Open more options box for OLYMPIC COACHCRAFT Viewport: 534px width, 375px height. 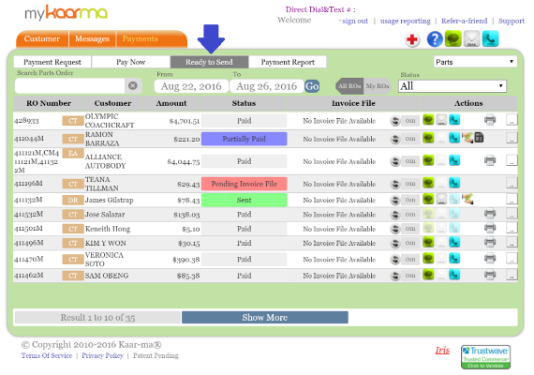point(512,120)
